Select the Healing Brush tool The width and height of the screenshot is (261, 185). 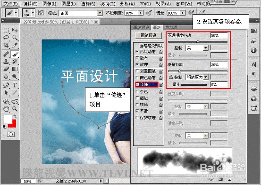coord(6,54)
